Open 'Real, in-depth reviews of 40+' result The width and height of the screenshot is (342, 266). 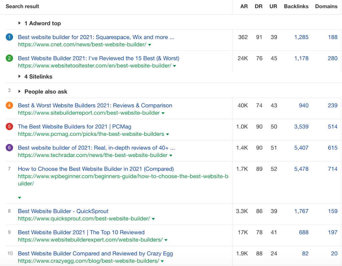[96, 148]
